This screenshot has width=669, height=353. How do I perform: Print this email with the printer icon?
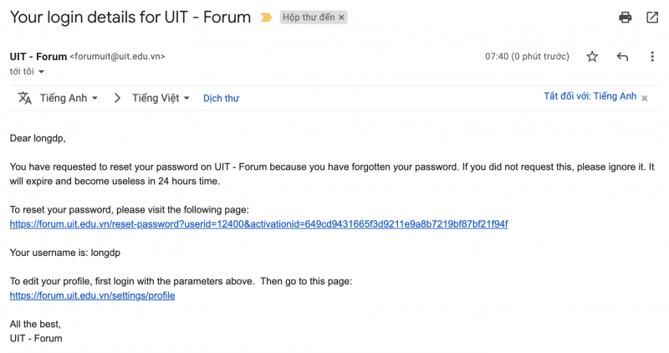coord(625,17)
